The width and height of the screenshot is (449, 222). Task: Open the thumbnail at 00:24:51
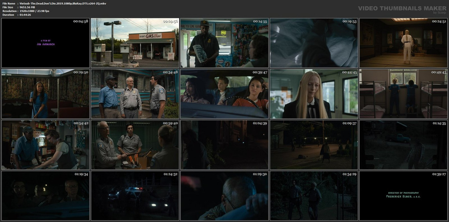pyautogui.click(x=403, y=43)
